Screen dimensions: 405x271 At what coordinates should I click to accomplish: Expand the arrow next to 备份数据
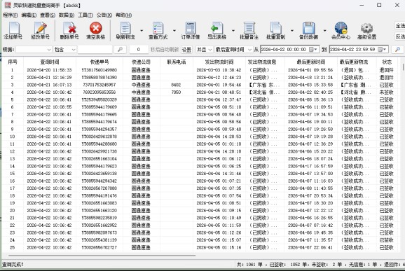tap(324, 30)
